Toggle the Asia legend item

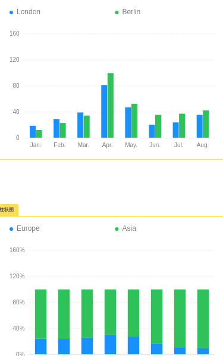(125, 228)
